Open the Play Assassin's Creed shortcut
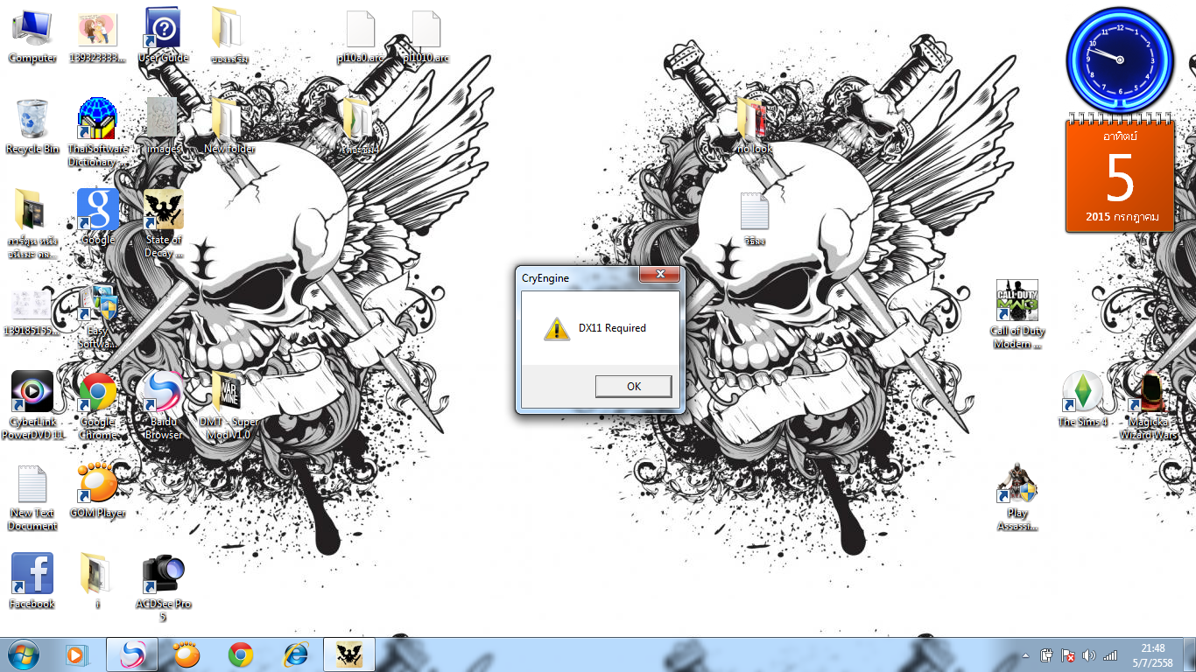Image resolution: width=1196 pixels, height=672 pixels. 1017,483
